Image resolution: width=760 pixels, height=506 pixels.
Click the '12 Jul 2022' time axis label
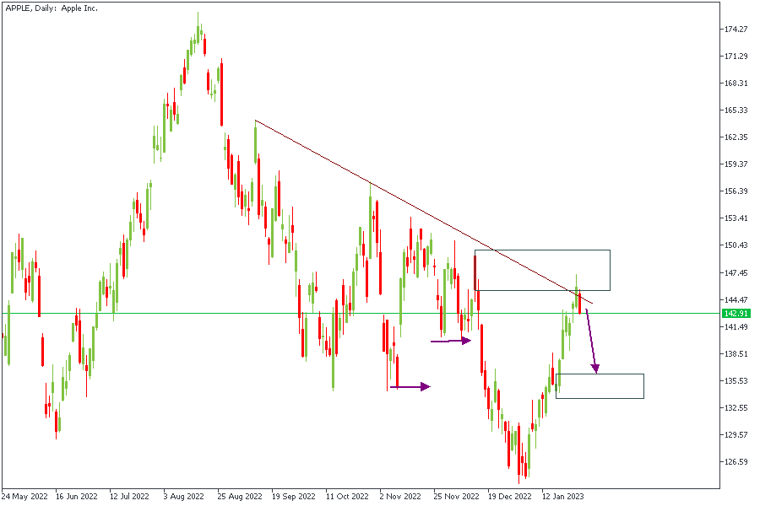pos(129,497)
